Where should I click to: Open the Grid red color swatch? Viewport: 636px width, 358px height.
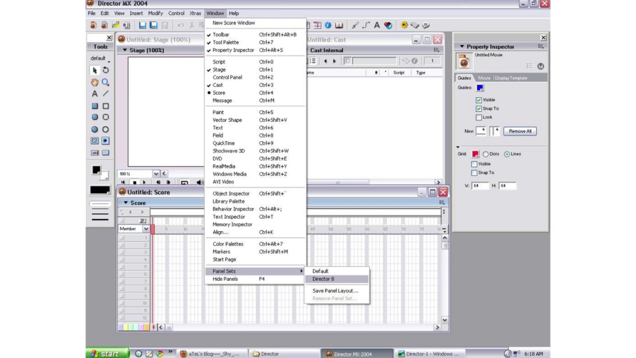click(x=475, y=154)
